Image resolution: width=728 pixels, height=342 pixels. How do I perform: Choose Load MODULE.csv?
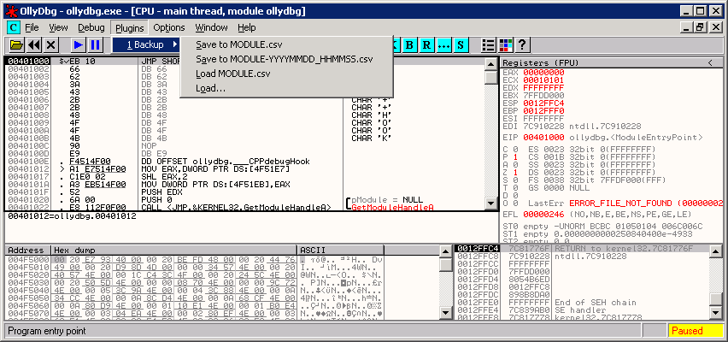pyautogui.click(x=286, y=74)
